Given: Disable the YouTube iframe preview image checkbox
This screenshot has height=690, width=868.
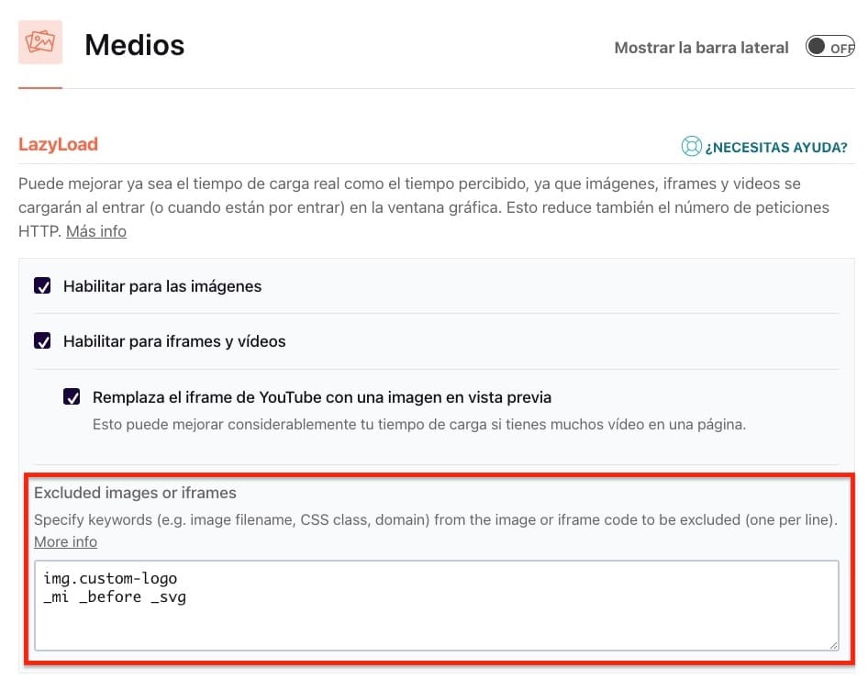Looking at the screenshot, I should click(x=72, y=396).
